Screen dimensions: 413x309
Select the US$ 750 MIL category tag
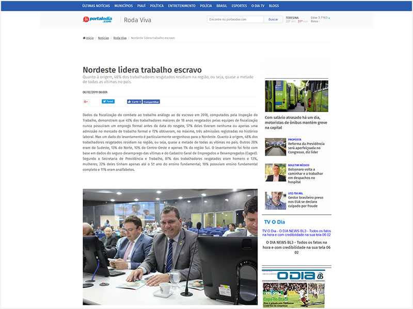coord(295,194)
